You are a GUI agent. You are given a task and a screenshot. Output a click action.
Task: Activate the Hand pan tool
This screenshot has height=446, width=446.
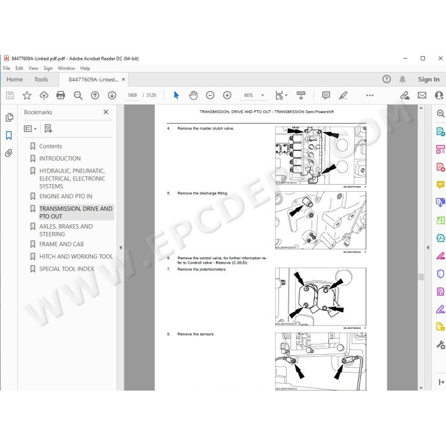[193, 96]
